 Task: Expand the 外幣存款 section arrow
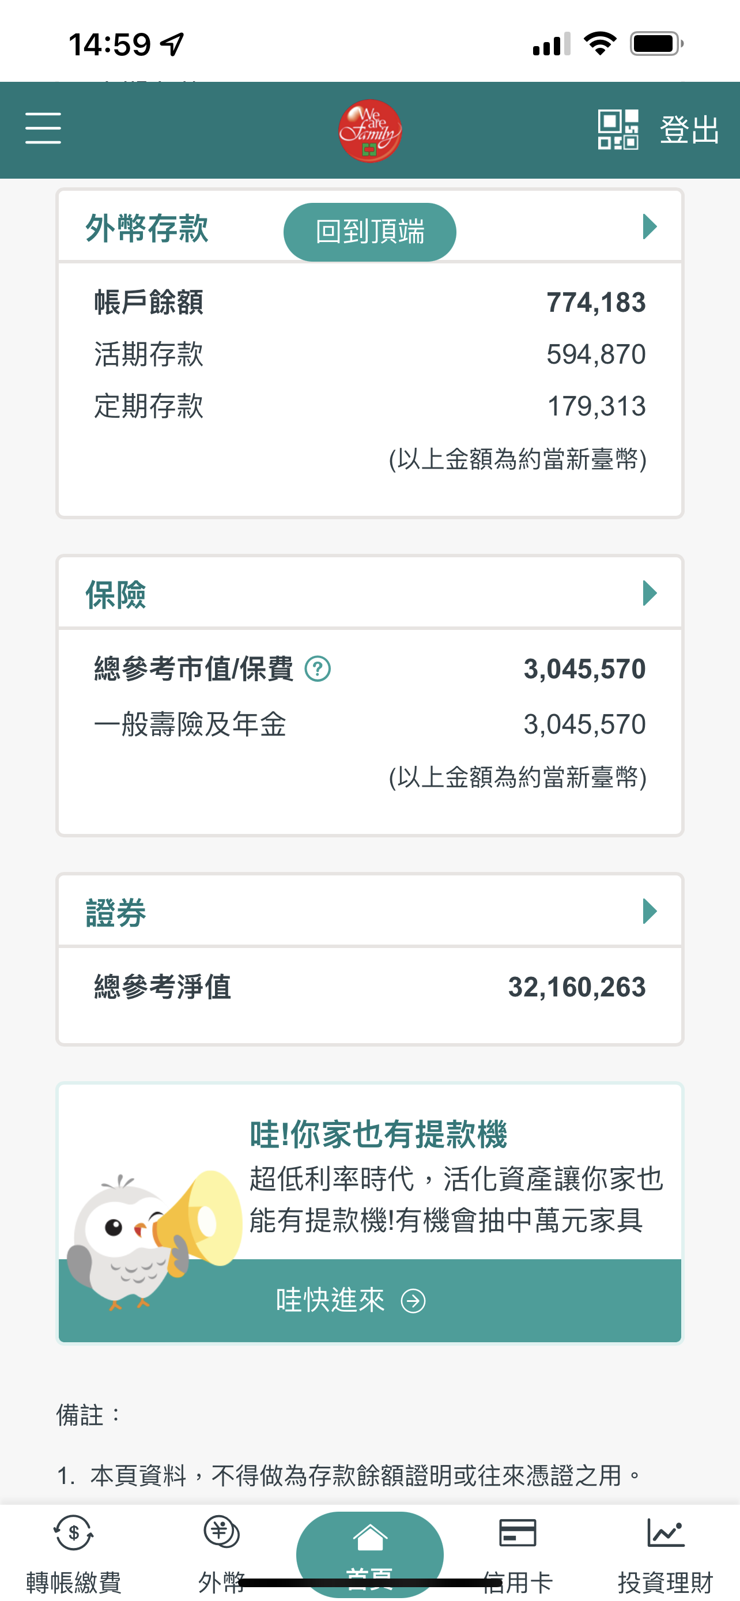(x=650, y=227)
